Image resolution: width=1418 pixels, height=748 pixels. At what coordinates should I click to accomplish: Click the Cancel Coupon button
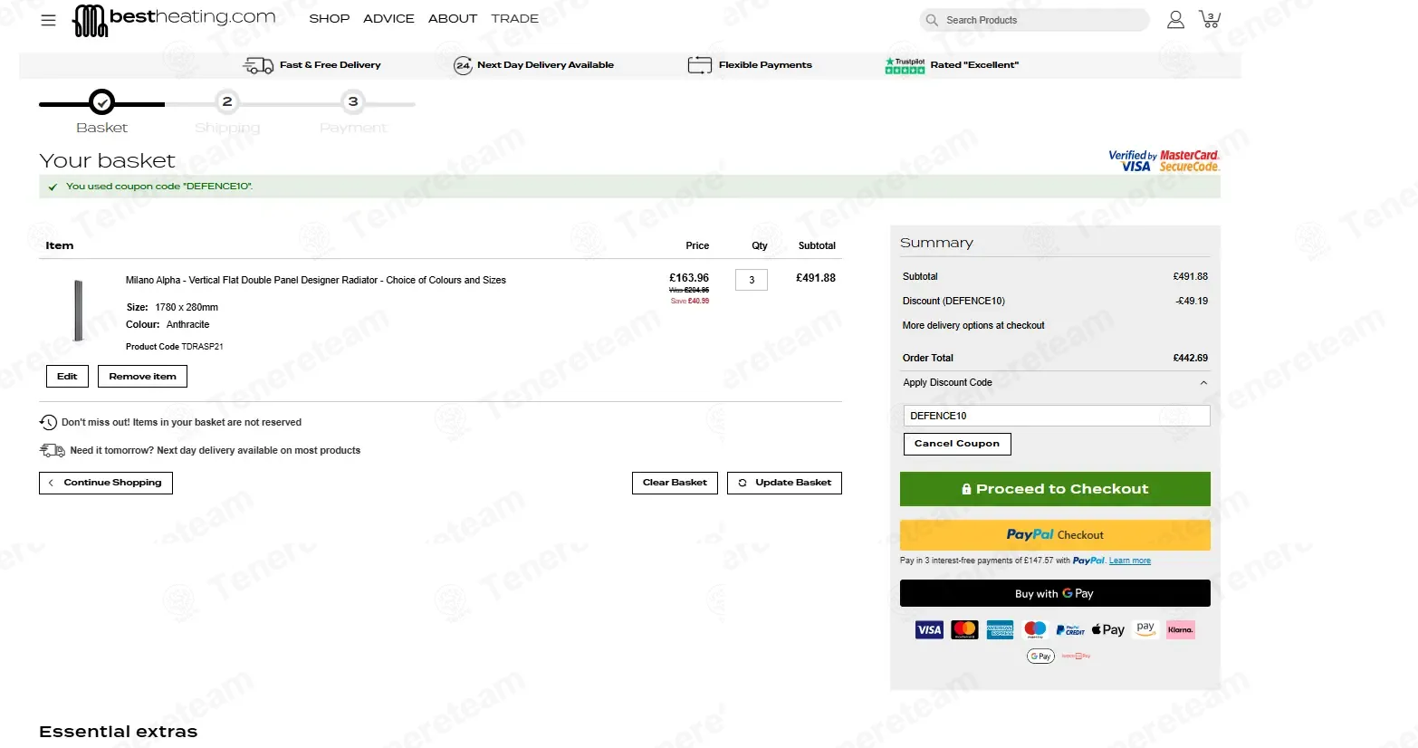pyautogui.click(x=957, y=444)
